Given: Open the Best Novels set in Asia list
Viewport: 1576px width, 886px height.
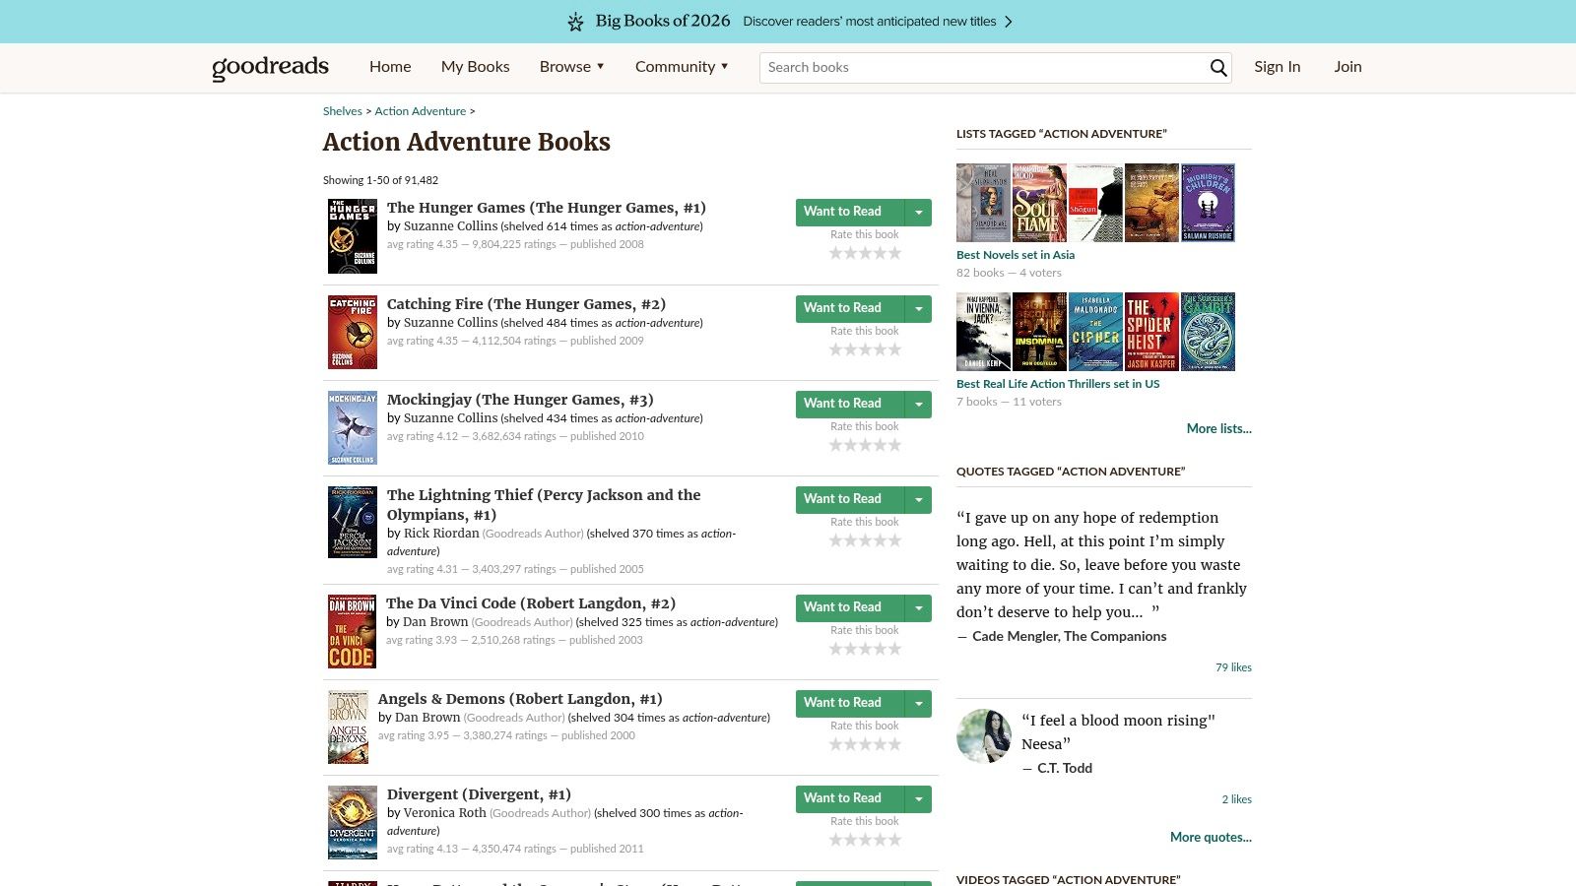Looking at the screenshot, I should point(1016,255).
